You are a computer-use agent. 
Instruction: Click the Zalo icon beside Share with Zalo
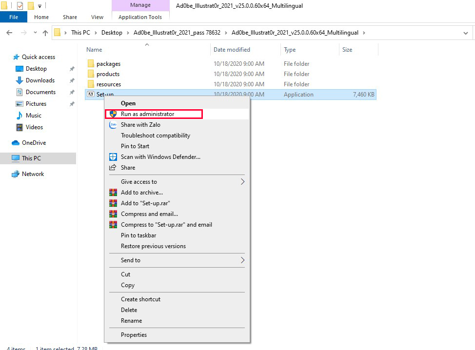pos(113,125)
